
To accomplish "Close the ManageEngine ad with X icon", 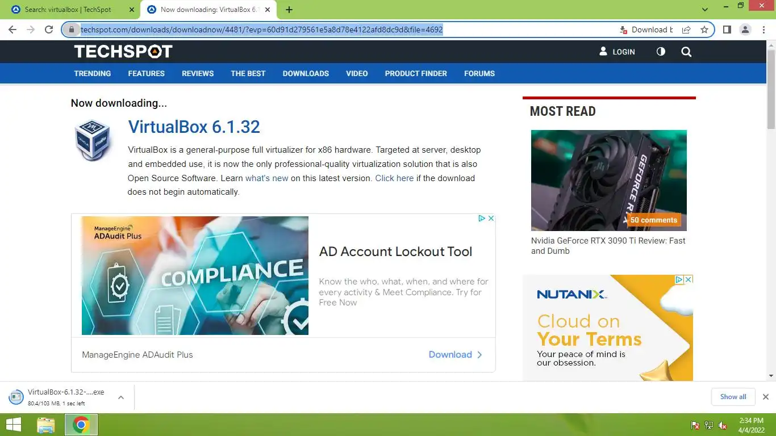I will point(491,218).
